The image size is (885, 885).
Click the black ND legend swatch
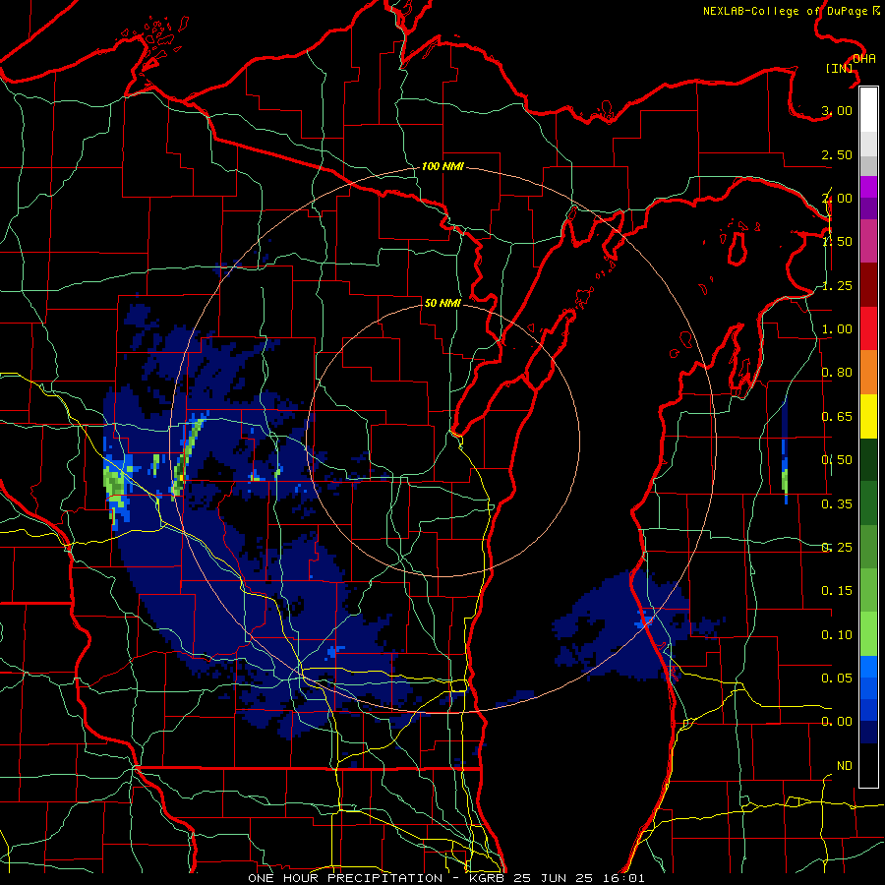[868, 765]
